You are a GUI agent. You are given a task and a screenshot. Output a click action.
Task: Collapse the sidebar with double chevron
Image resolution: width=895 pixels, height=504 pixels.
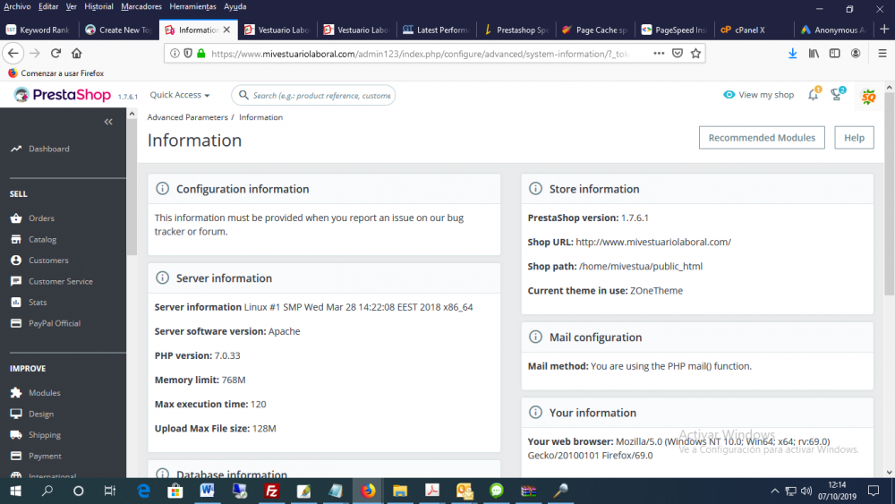click(108, 122)
